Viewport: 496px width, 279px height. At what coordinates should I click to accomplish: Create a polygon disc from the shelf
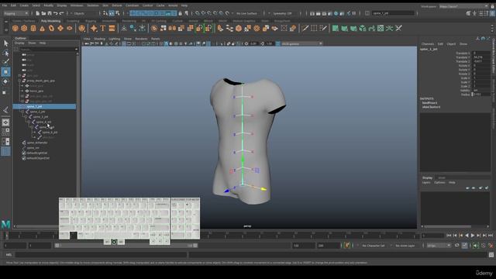pos(69,29)
